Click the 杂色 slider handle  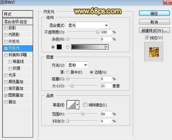pos(68,39)
